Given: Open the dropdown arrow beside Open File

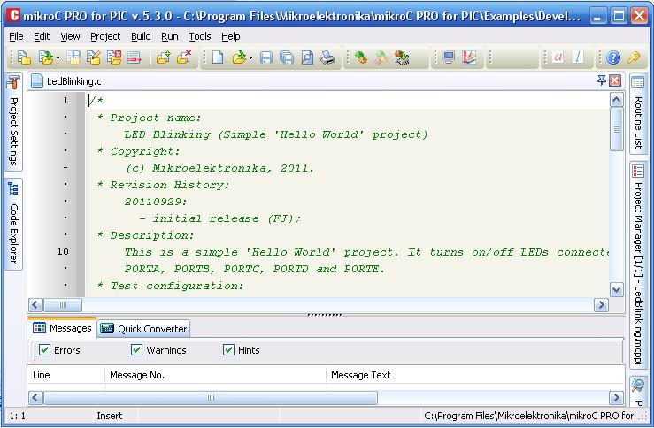Looking at the screenshot, I should (250, 58).
